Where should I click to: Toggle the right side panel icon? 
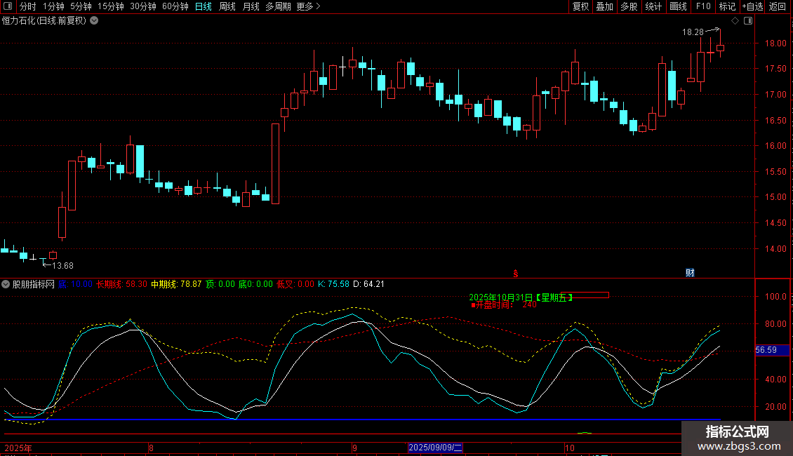point(747,21)
